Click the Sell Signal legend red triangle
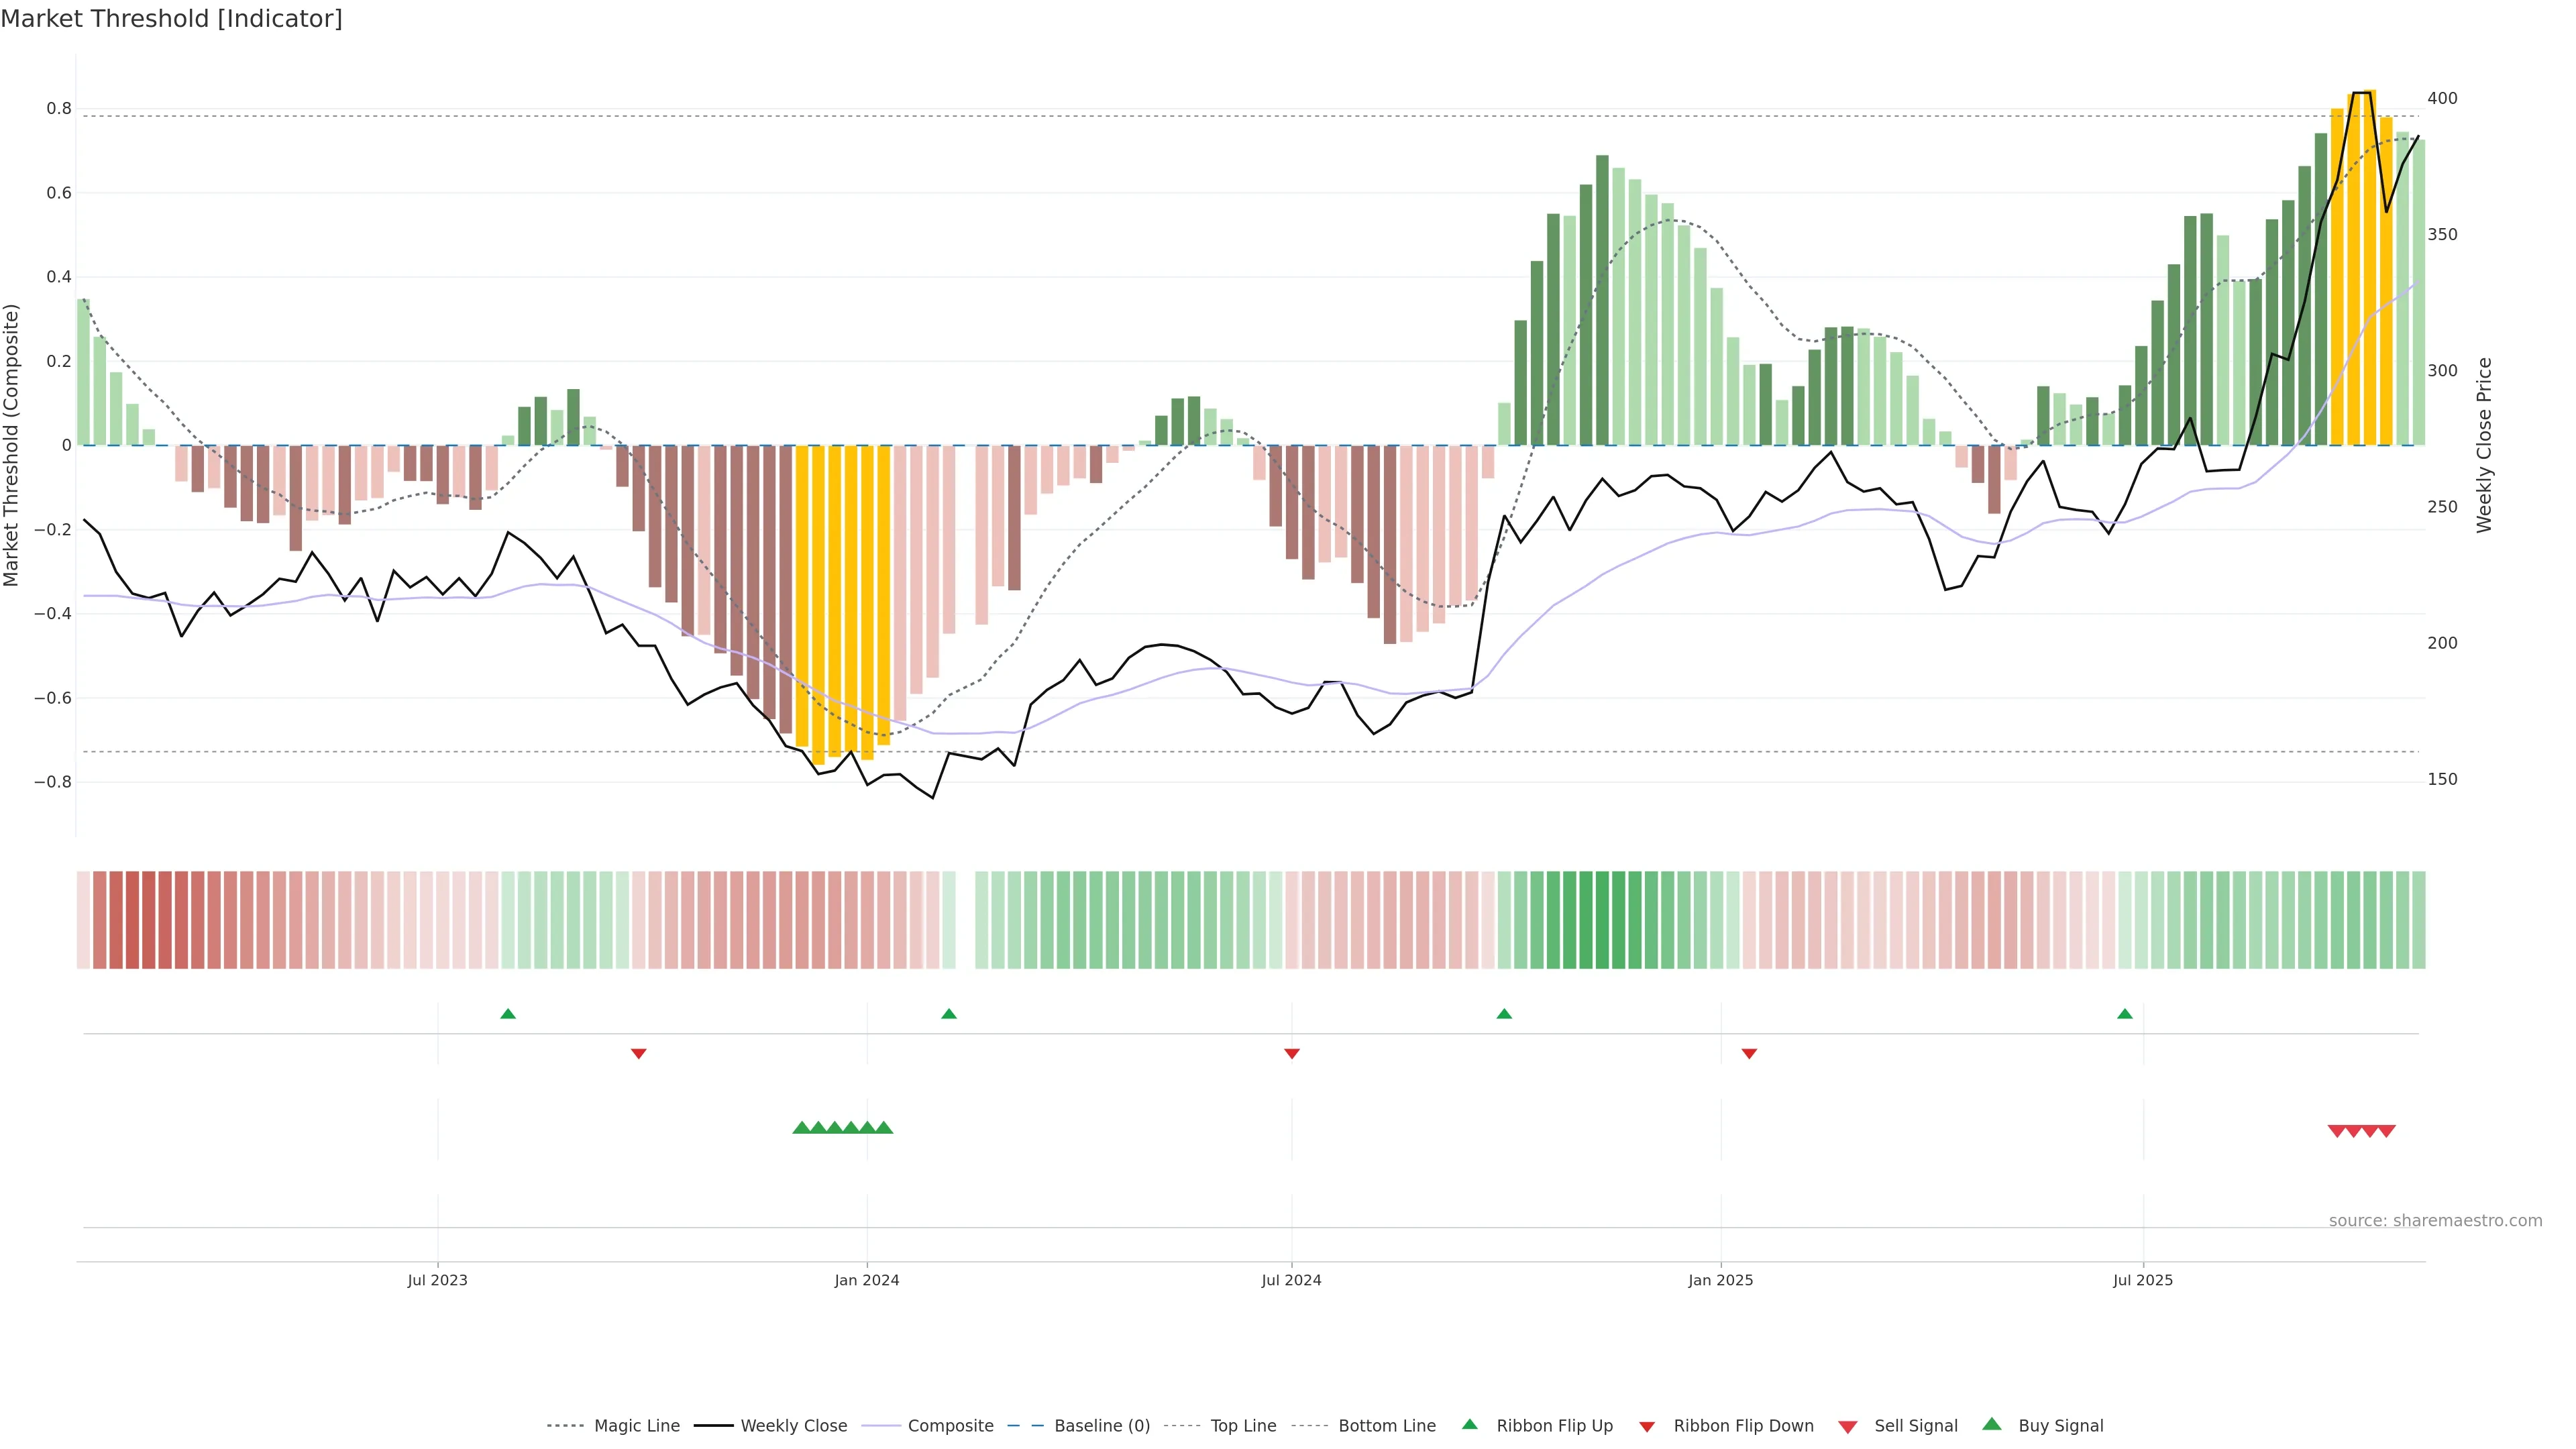 (1848, 1427)
